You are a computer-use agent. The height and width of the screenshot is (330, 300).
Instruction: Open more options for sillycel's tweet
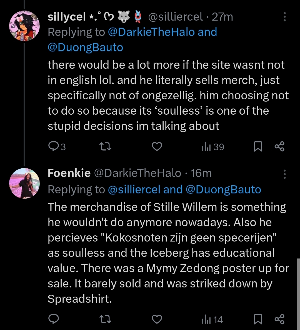click(284, 17)
